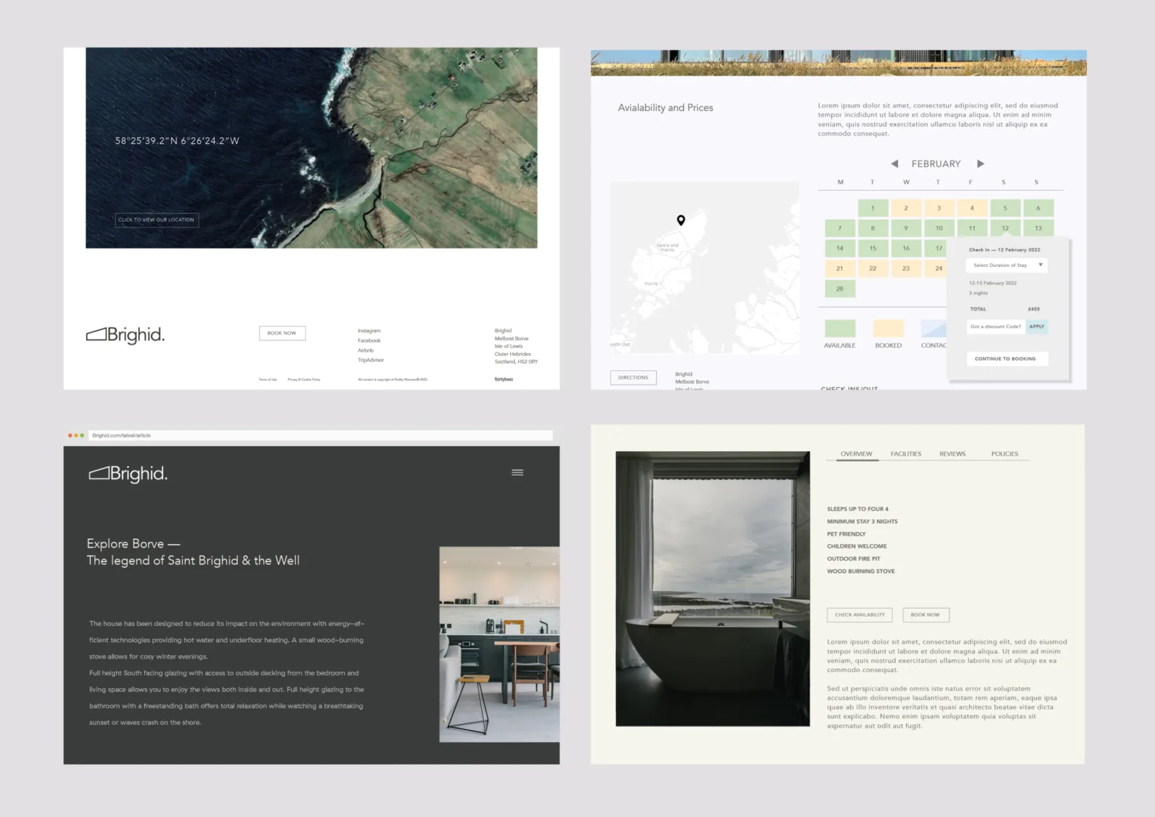1155x817 pixels.
Task: Click the Brighid logo in dark header
Action: point(128,474)
